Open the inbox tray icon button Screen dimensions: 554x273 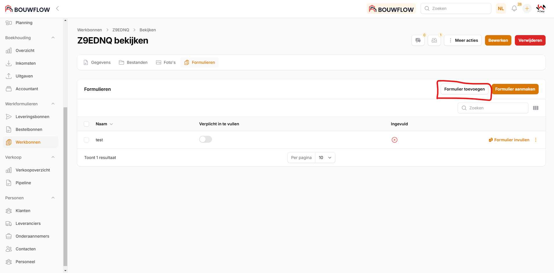coord(434,40)
